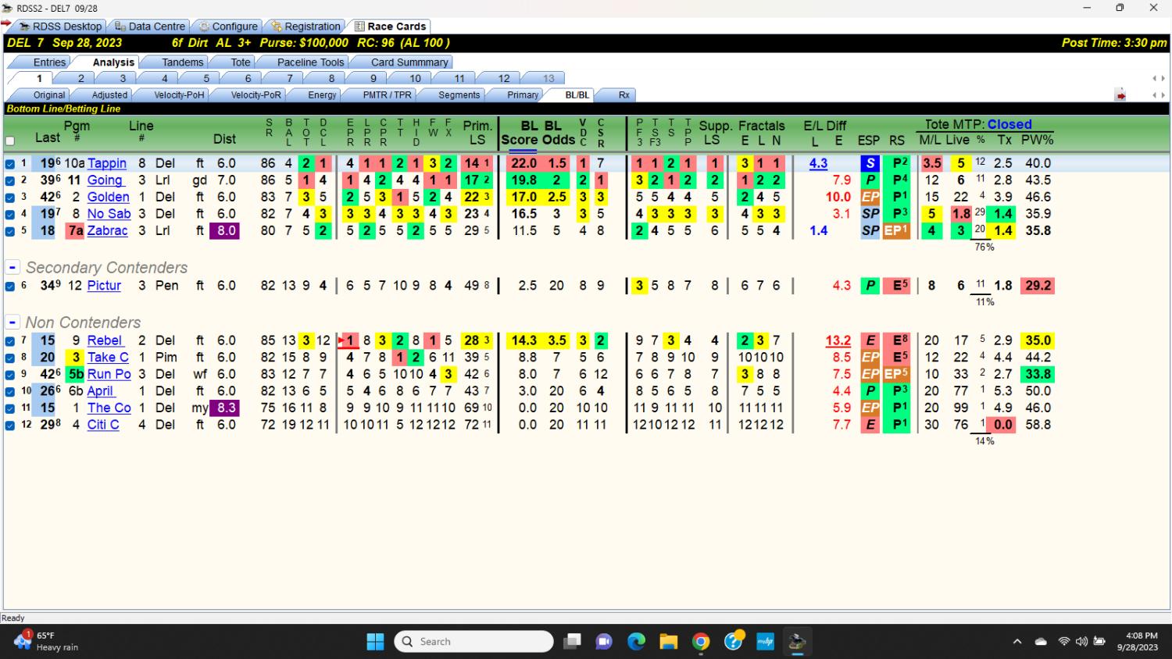This screenshot has width=1172, height=659.
Task: Click the taskbar Search box
Action: tap(474, 642)
